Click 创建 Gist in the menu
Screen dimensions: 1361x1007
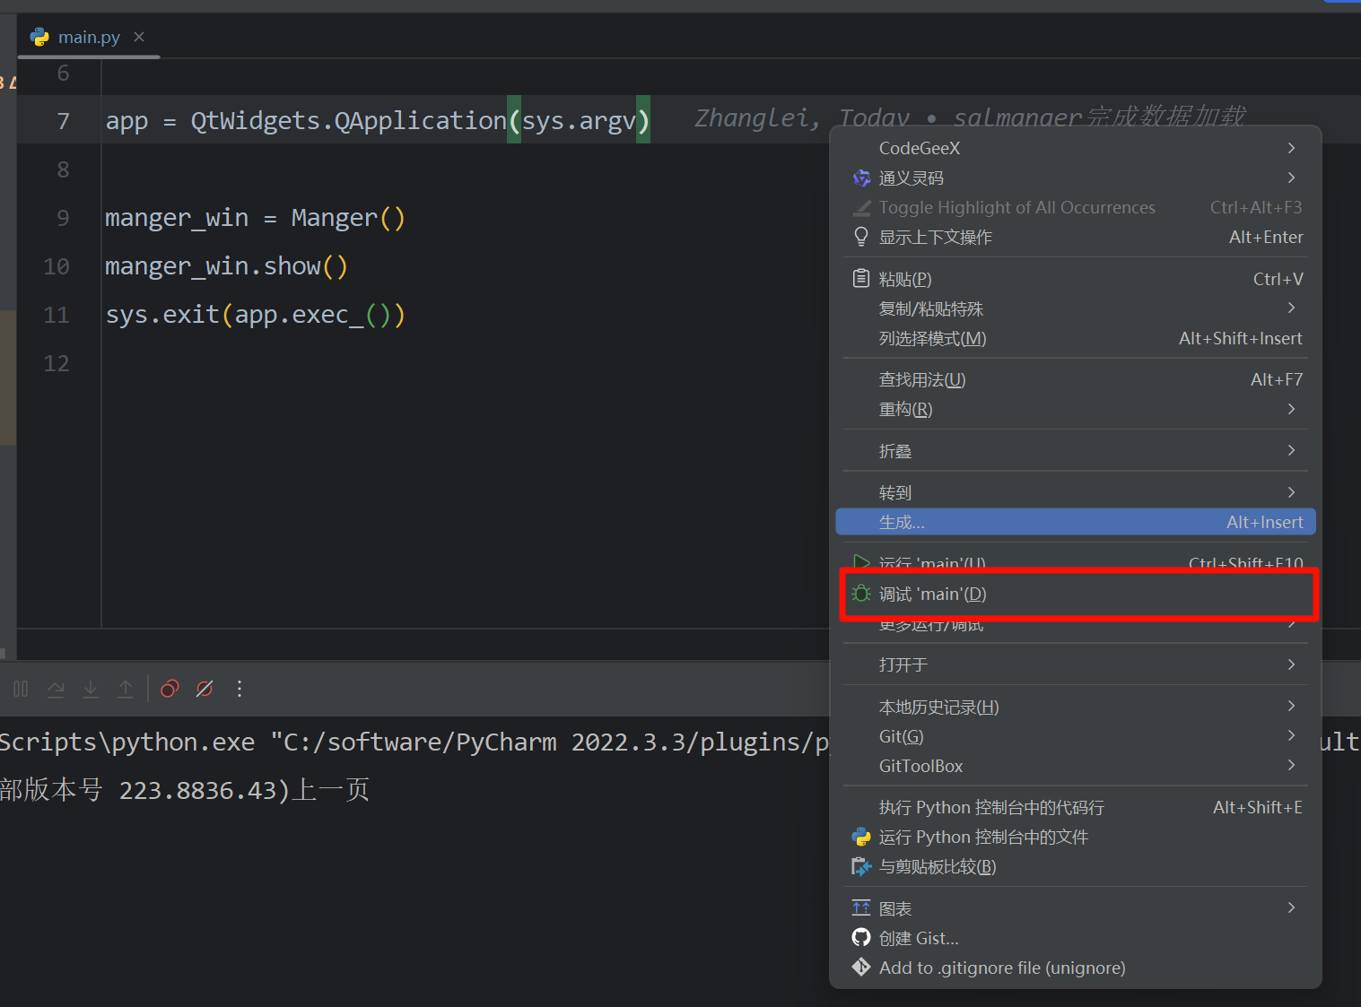coord(918,938)
